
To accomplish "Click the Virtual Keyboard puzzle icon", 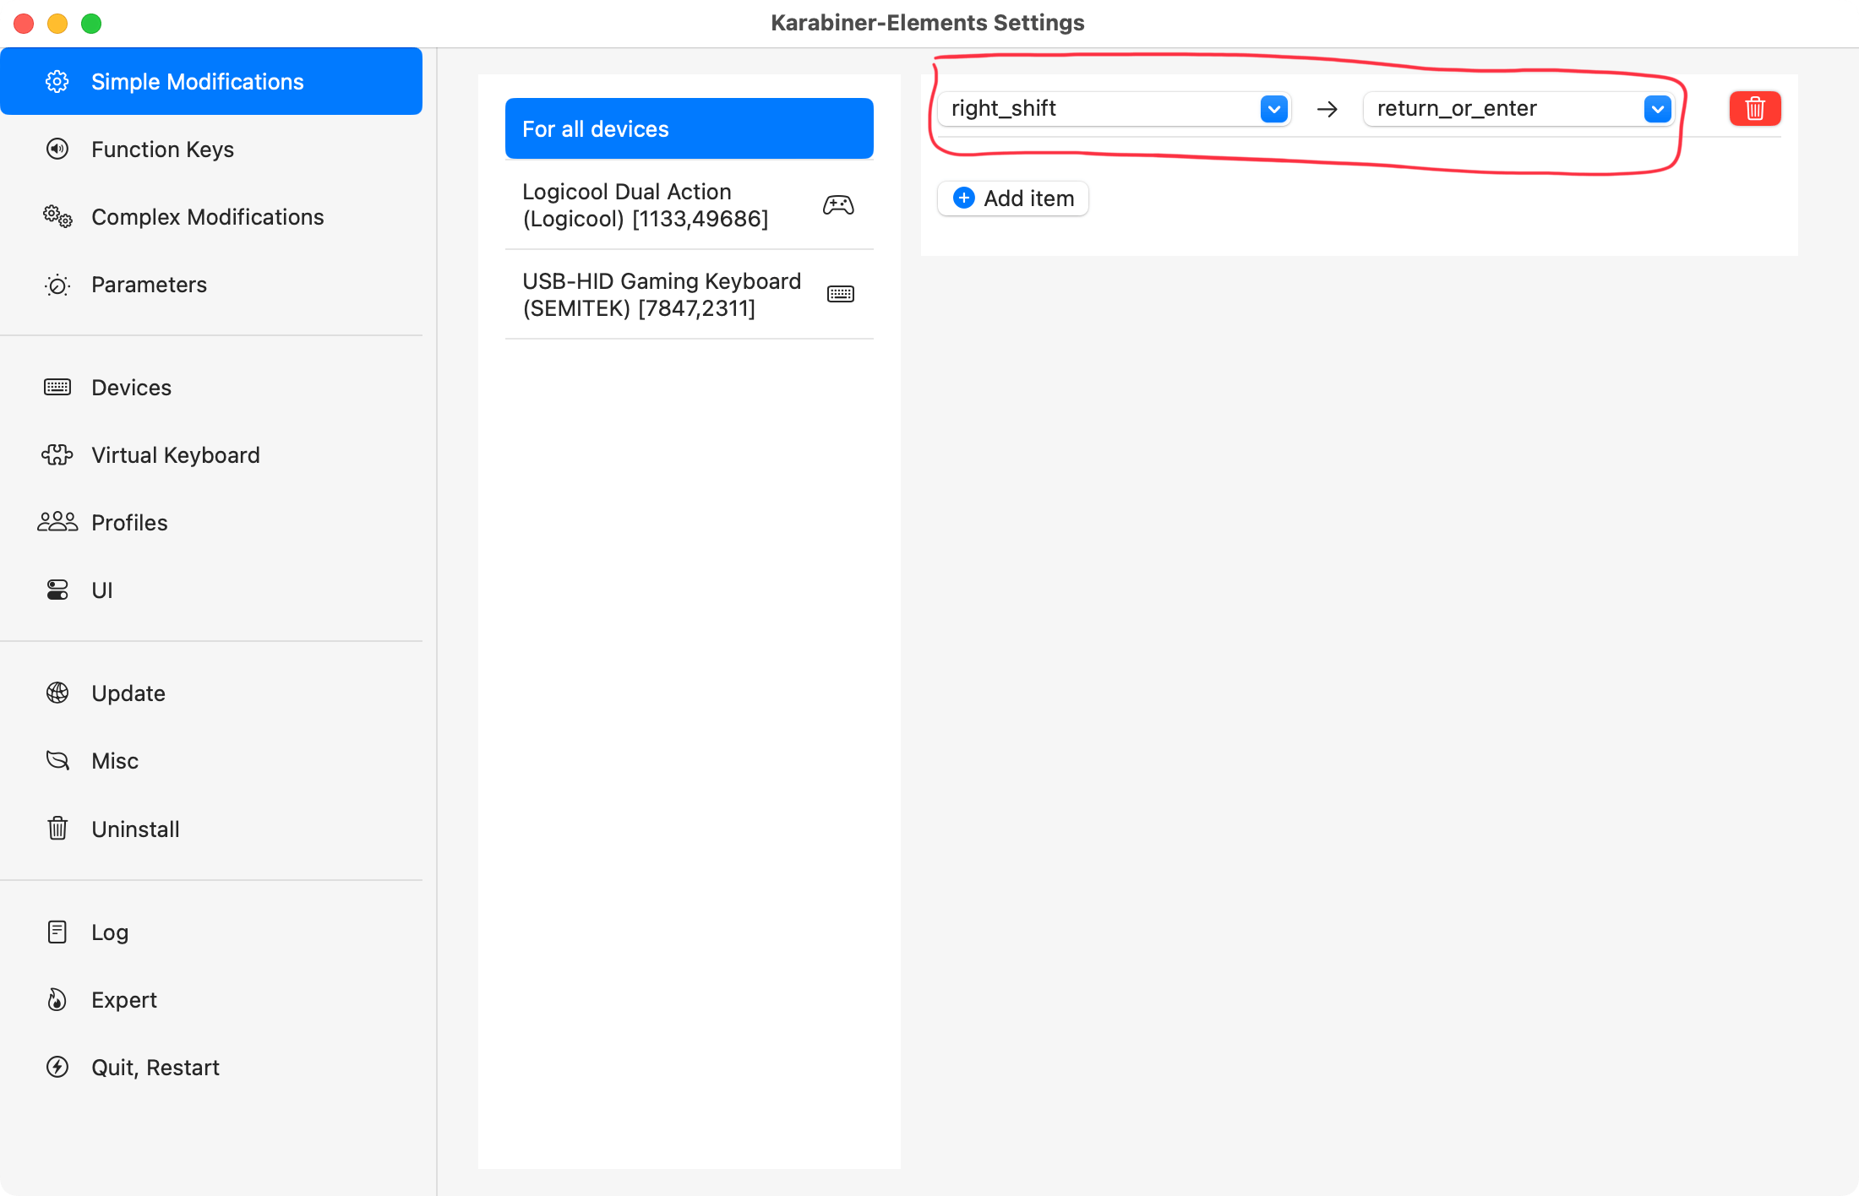I will 57,455.
